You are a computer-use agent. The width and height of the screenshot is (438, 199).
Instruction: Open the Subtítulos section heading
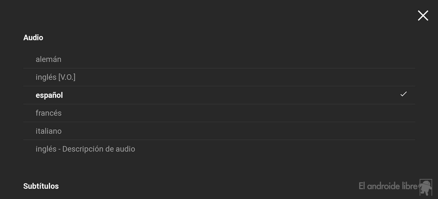(x=41, y=186)
